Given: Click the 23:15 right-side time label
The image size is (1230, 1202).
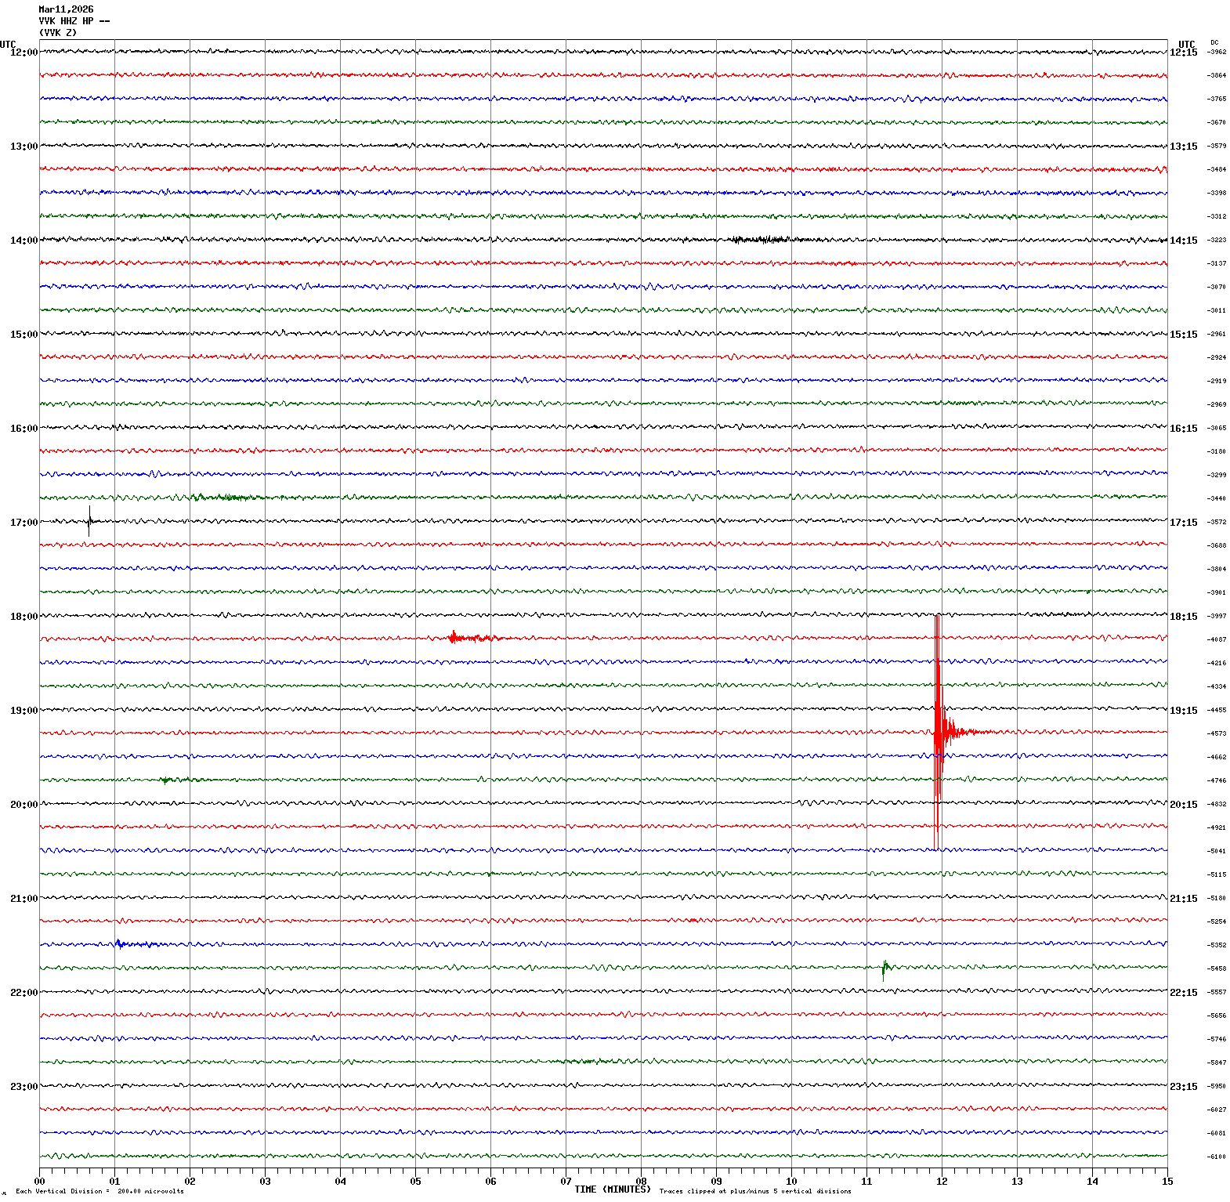Looking at the screenshot, I should pos(1183,1087).
